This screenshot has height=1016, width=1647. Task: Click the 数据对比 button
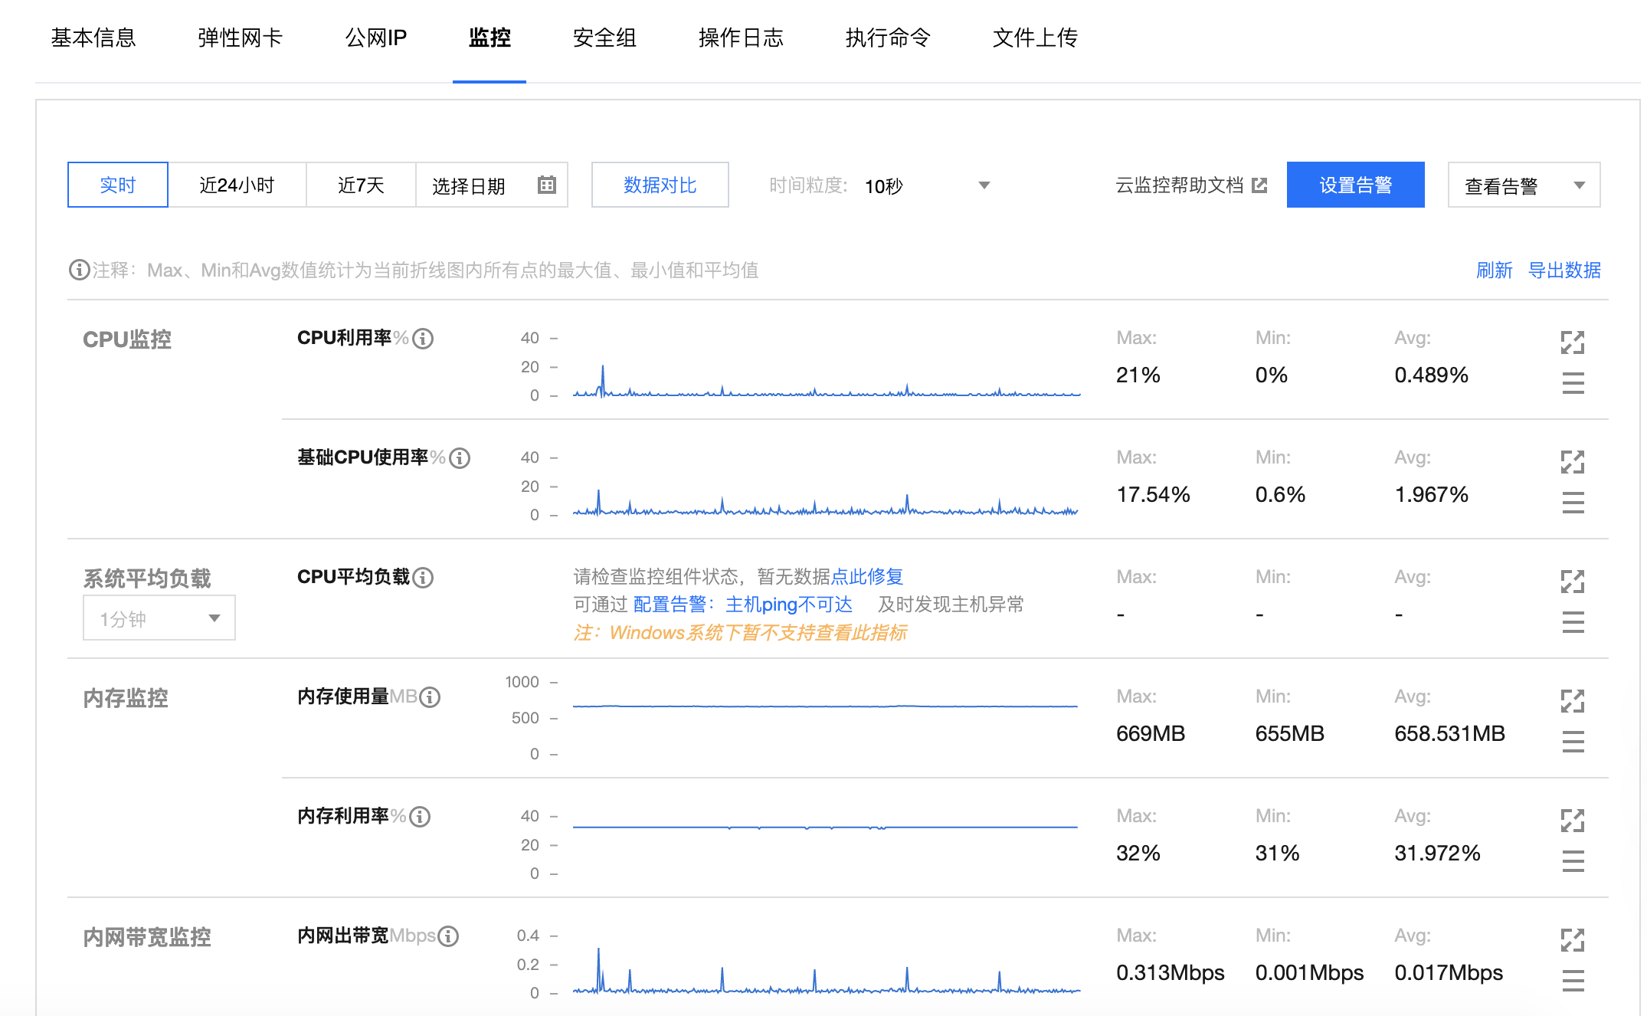(660, 185)
